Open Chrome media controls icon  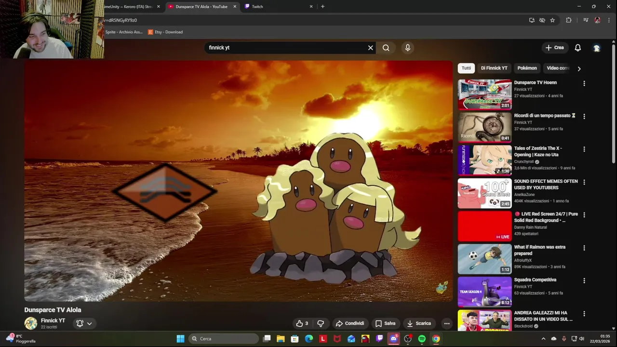pos(586,20)
